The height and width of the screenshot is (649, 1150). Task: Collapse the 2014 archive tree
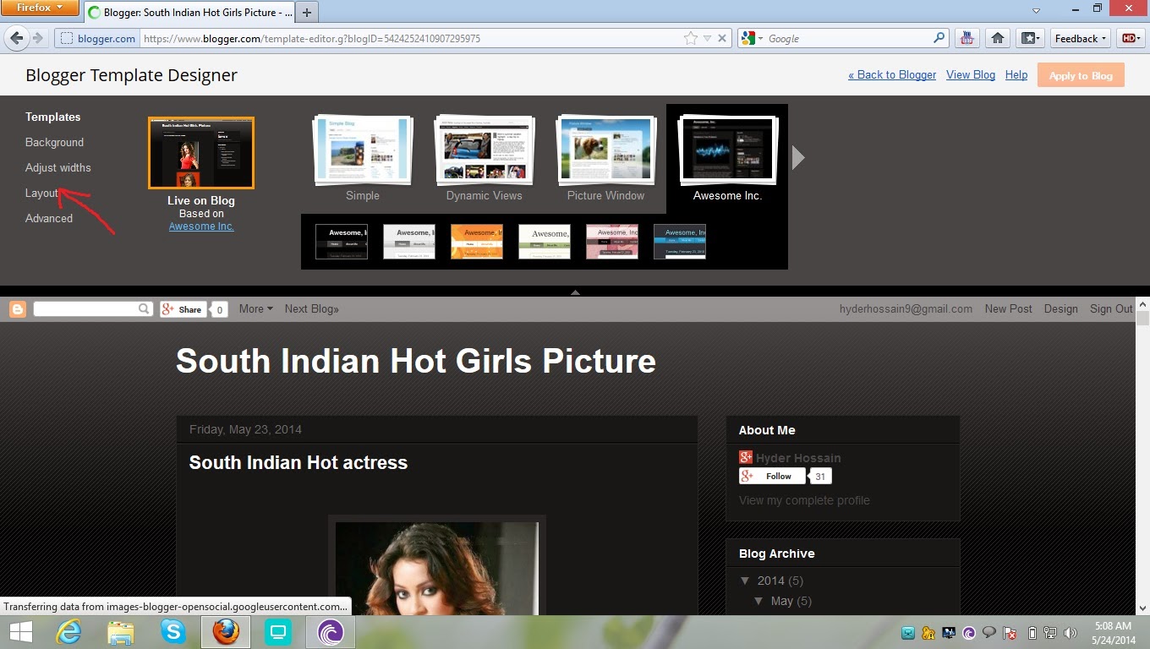click(745, 581)
